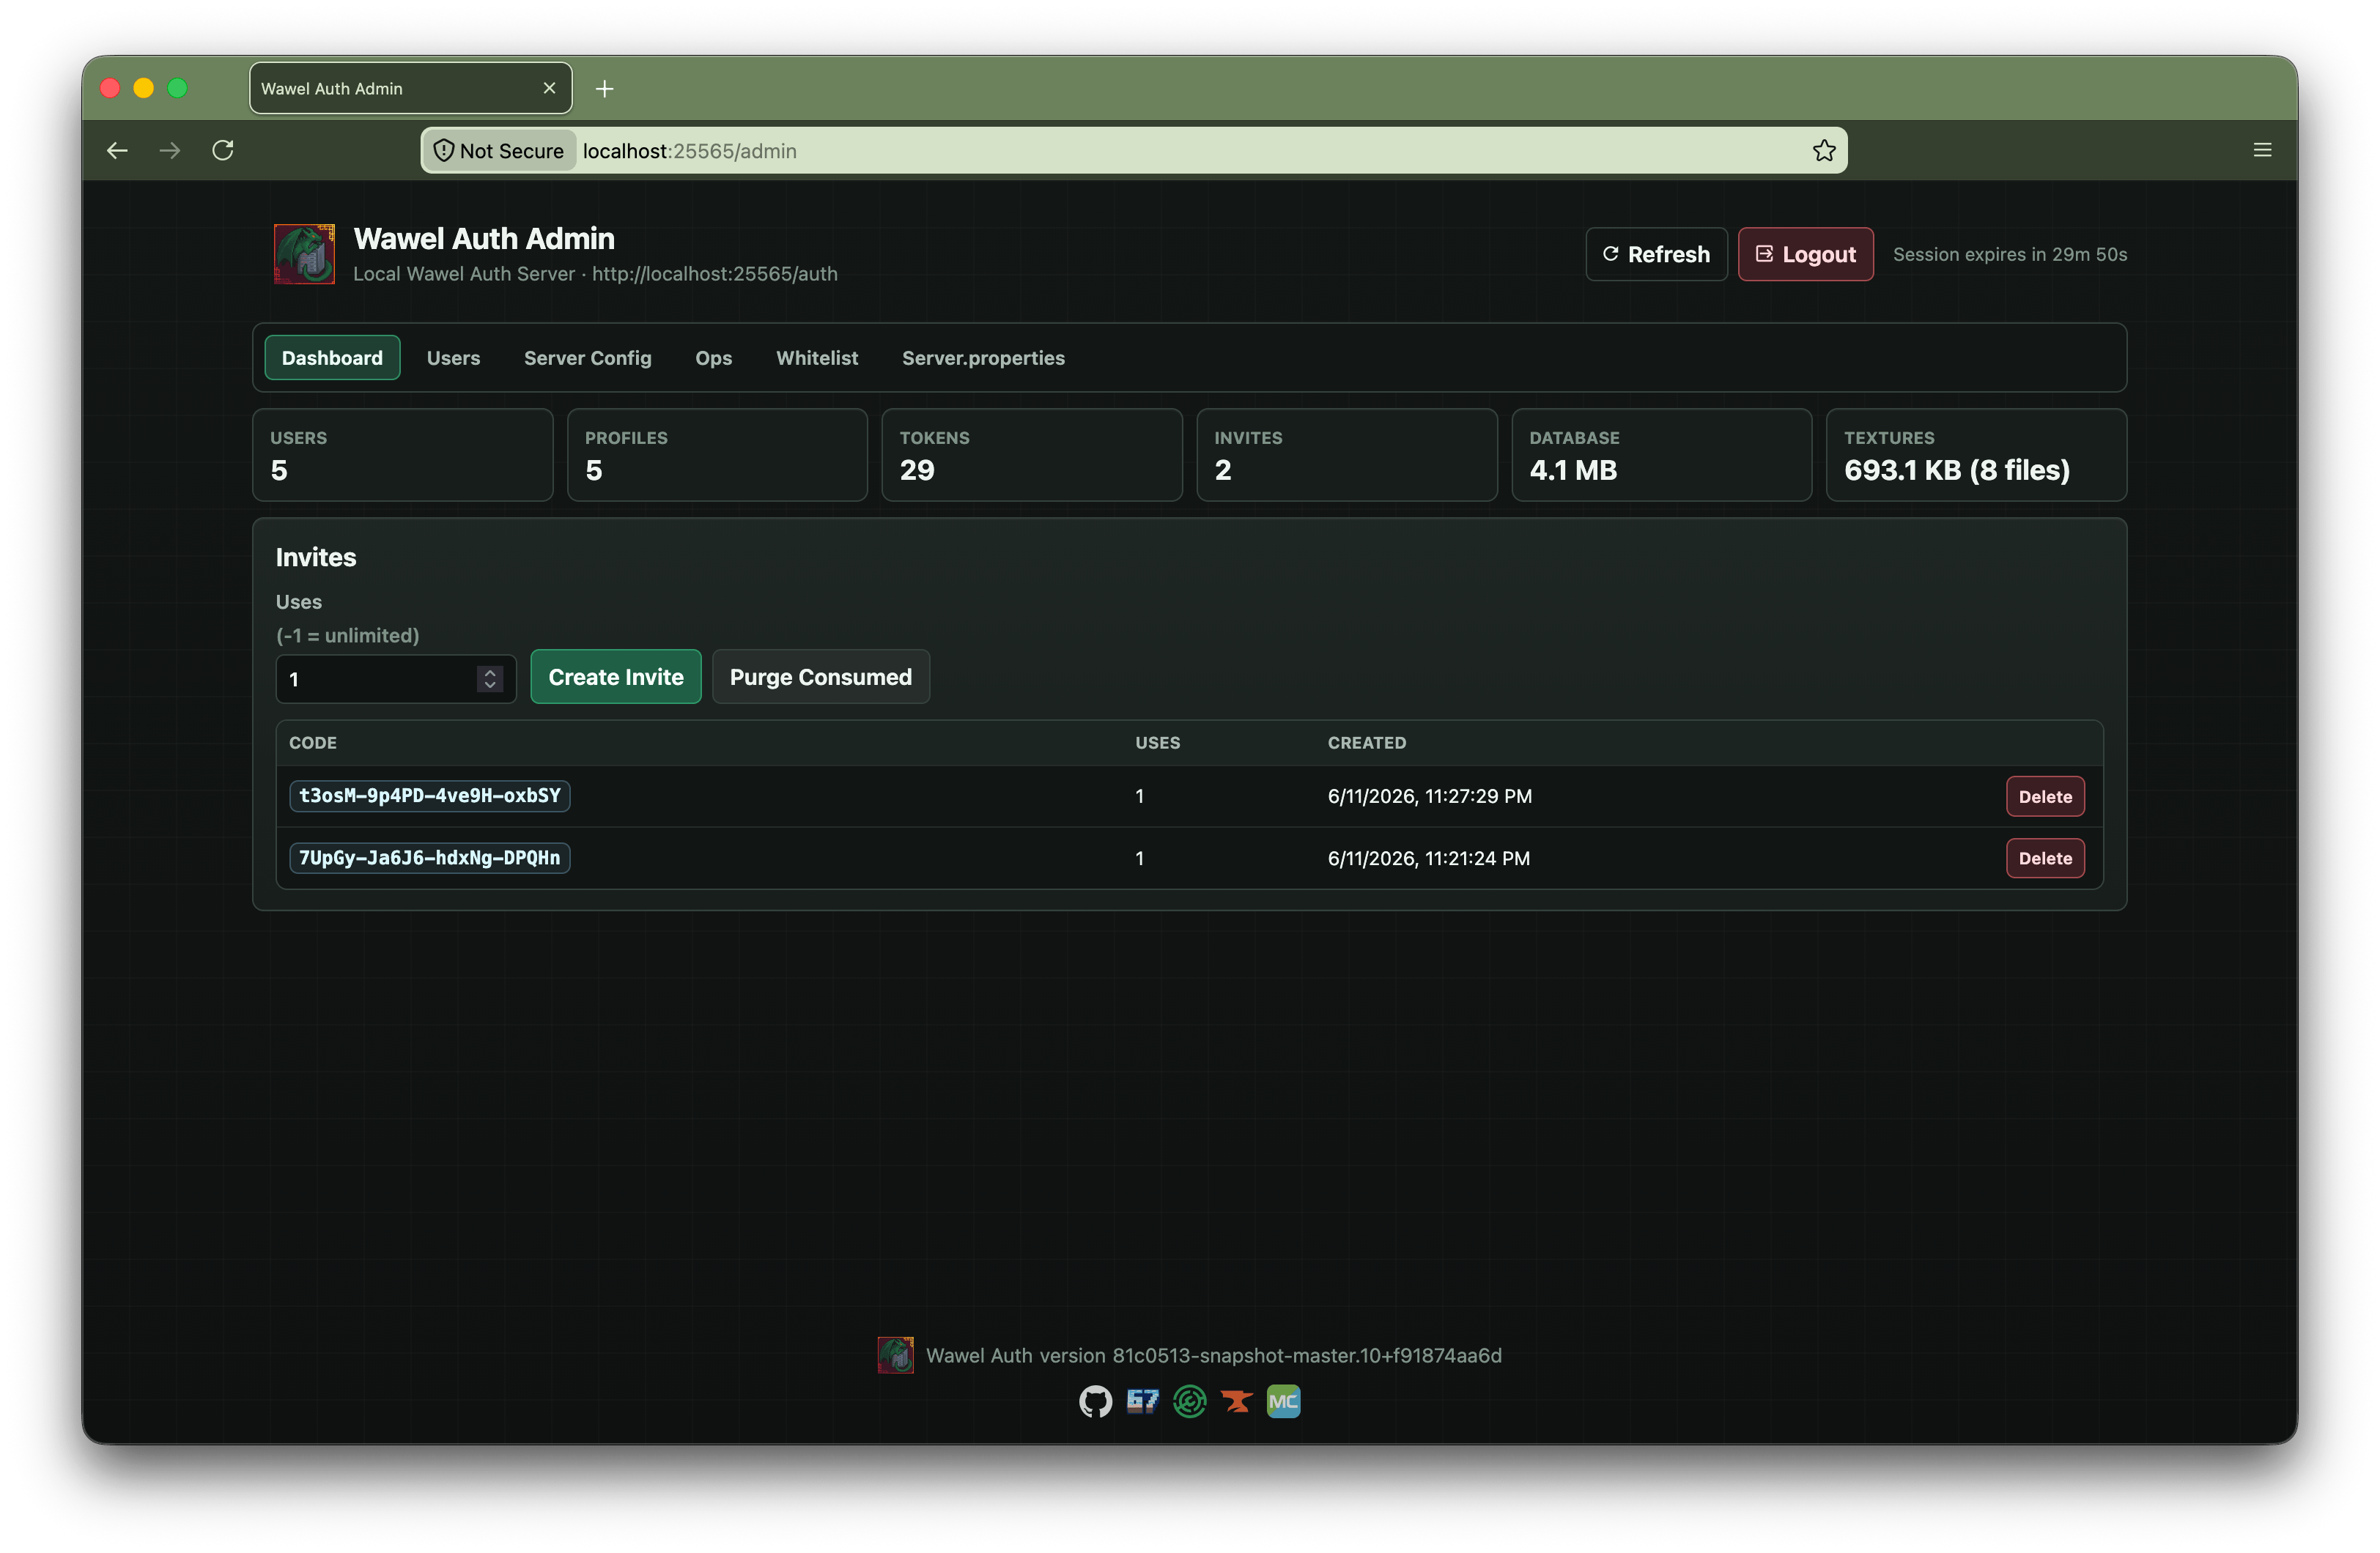Click the invite code 7UpGy-Ja6J6-hdxNg-DPQHn
The image size is (2380, 1553).
click(429, 858)
